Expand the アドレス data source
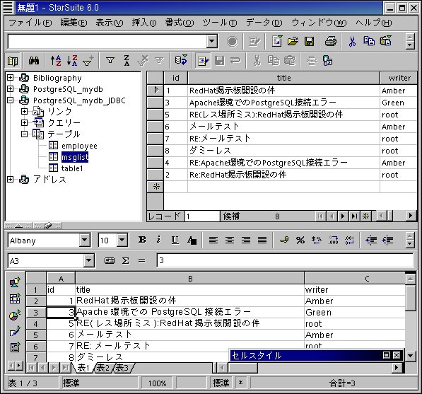Image resolution: width=422 pixels, height=394 pixels. point(10,179)
